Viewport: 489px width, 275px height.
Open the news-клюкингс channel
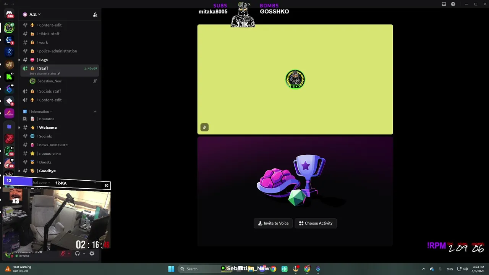click(x=59, y=145)
